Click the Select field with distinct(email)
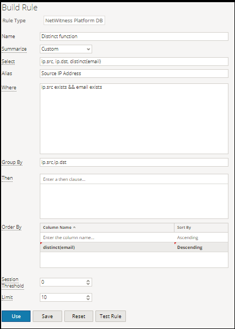The width and height of the screenshot is (235, 329). pyautogui.click(x=134, y=62)
